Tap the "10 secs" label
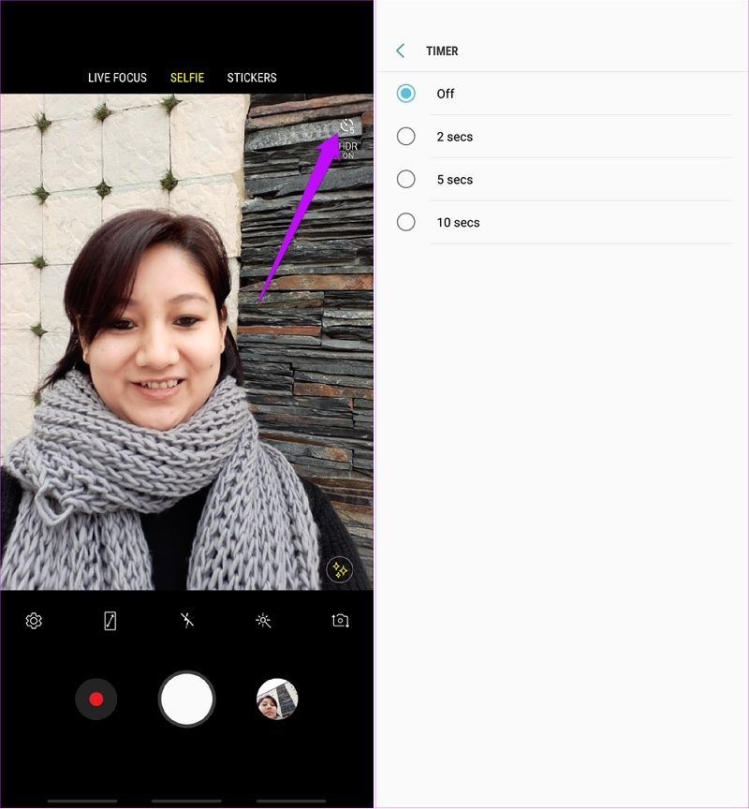 point(458,222)
